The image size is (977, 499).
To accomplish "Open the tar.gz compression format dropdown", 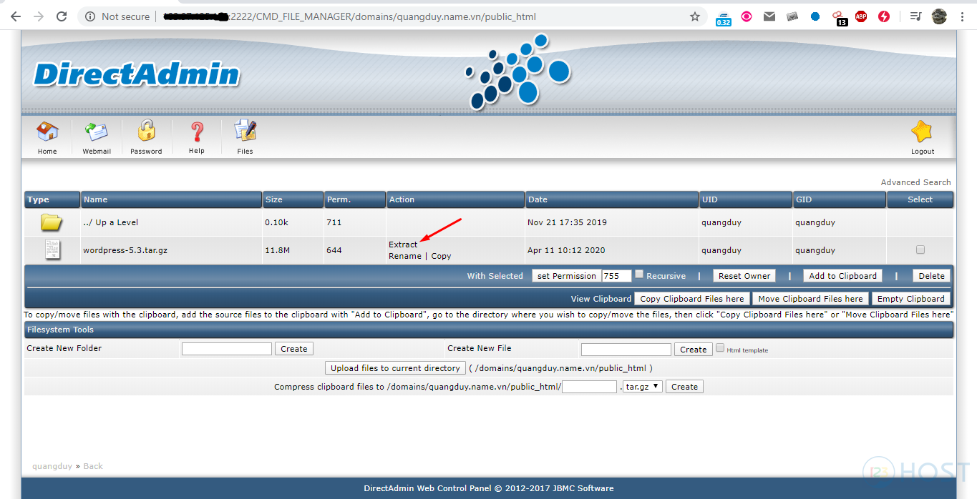I will point(642,387).
